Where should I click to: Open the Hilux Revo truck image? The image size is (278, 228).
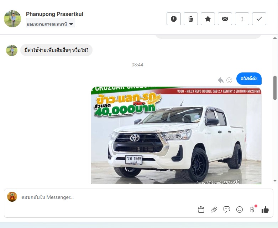(176, 135)
